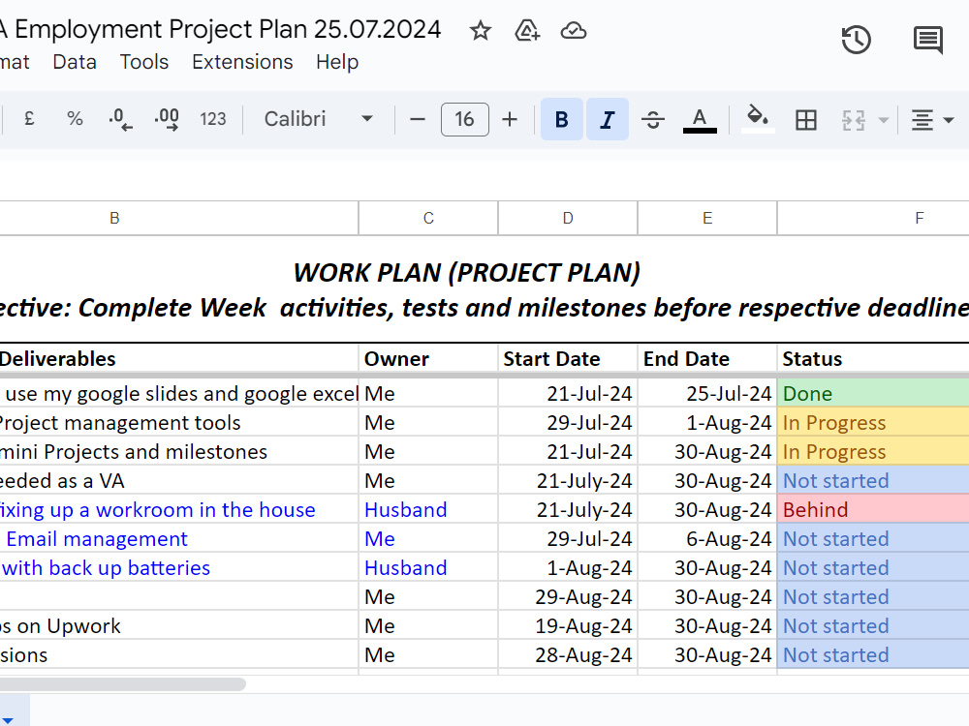Click the document title text
The image size is (969, 726).
point(221,29)
